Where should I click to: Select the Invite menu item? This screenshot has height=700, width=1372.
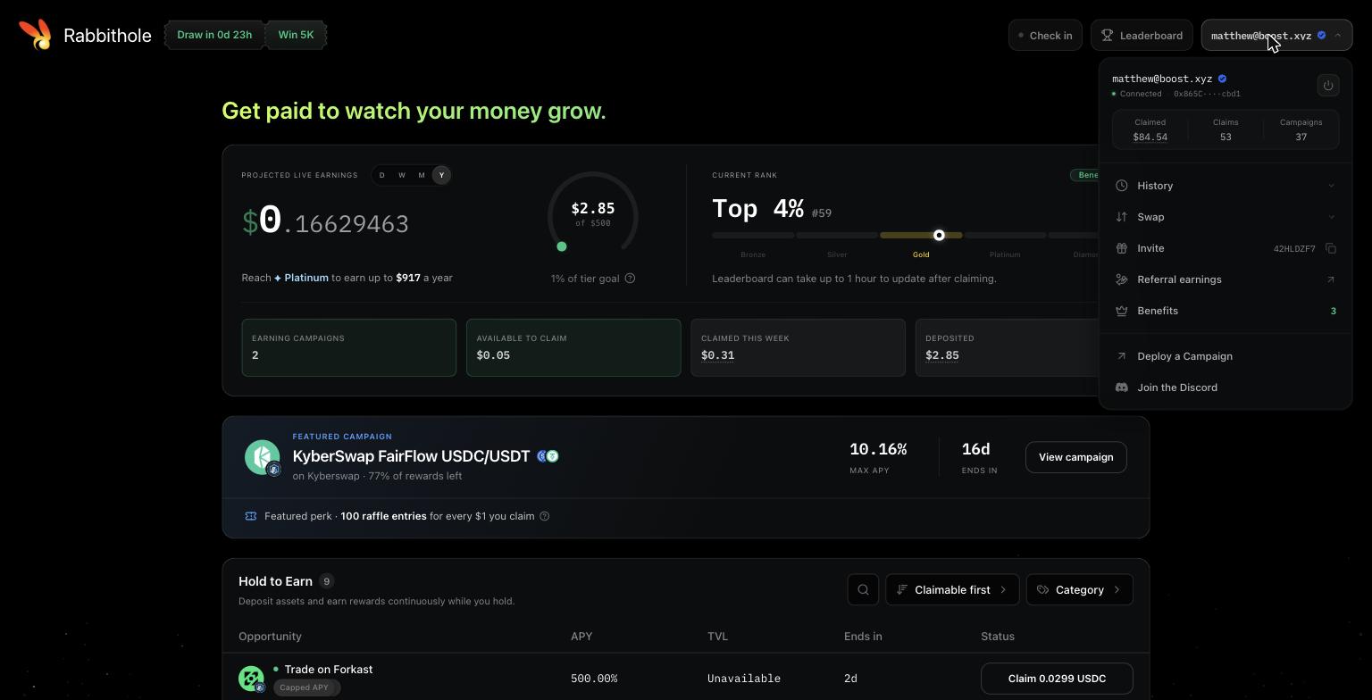pyautogui.click(x=1226, y=248)
